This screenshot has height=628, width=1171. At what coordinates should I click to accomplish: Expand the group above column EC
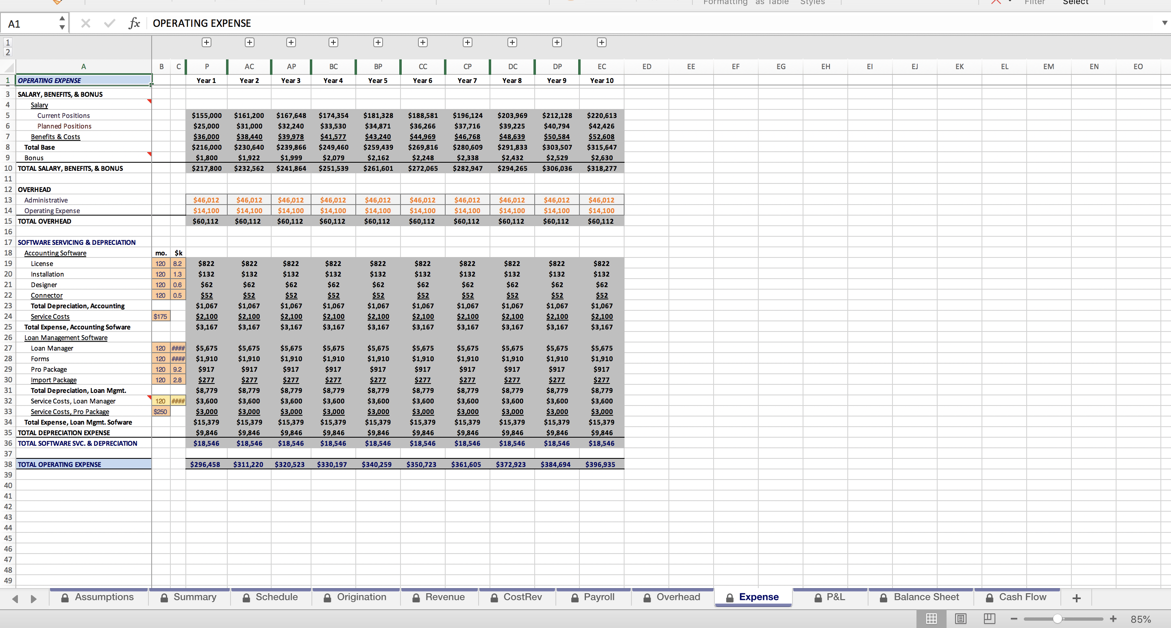click(x=601, y=42)
